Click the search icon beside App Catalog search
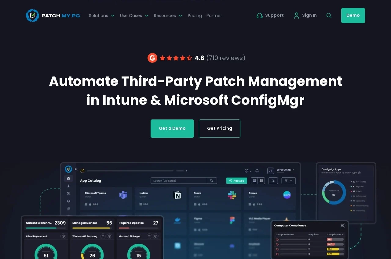The image size is (391, 259). pos(212,181)
